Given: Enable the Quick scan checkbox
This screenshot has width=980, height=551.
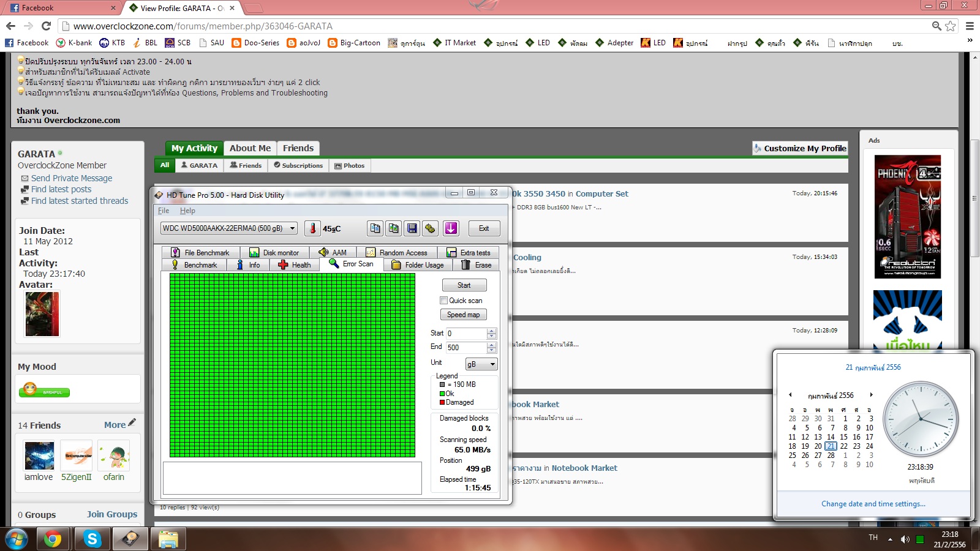Looking at the screenshot, I should 443,301.
